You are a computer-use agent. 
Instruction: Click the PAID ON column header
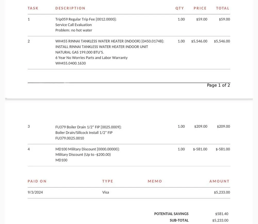(x=37, y=181)
